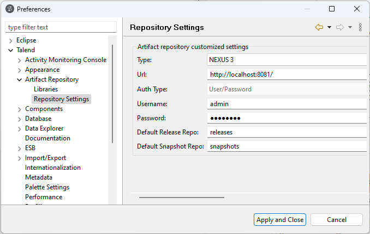Viewport: 370px width, 234px height.
Task: Click the horizontal scrollbar in settings pane
Action: point(182,197)
